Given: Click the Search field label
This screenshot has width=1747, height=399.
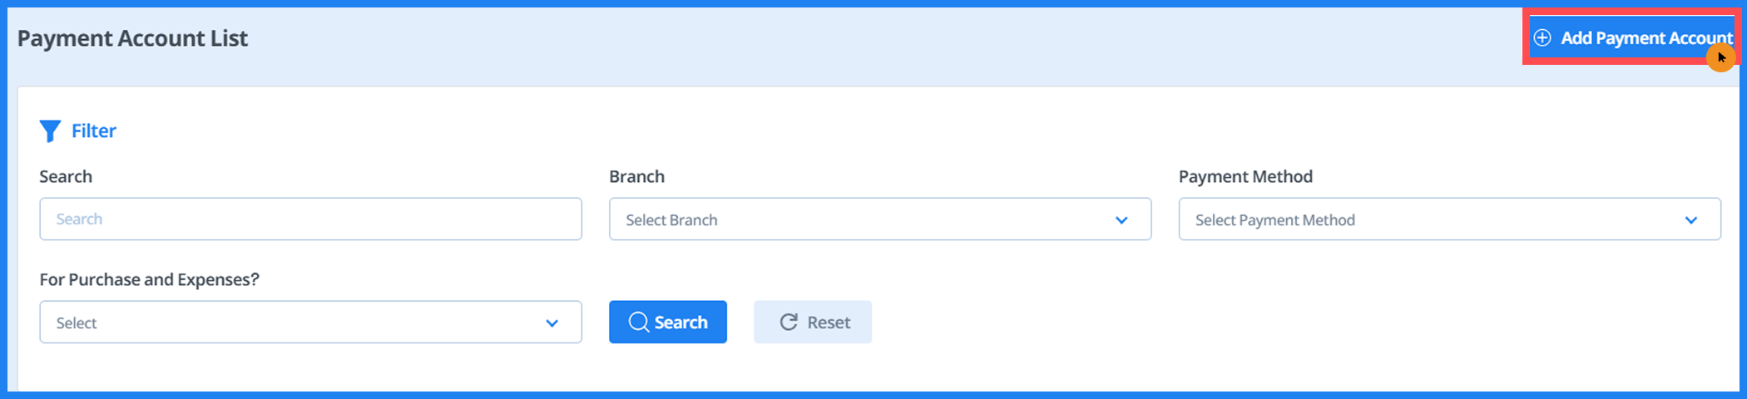Looking at the screenshot, I should pos(66,176).
